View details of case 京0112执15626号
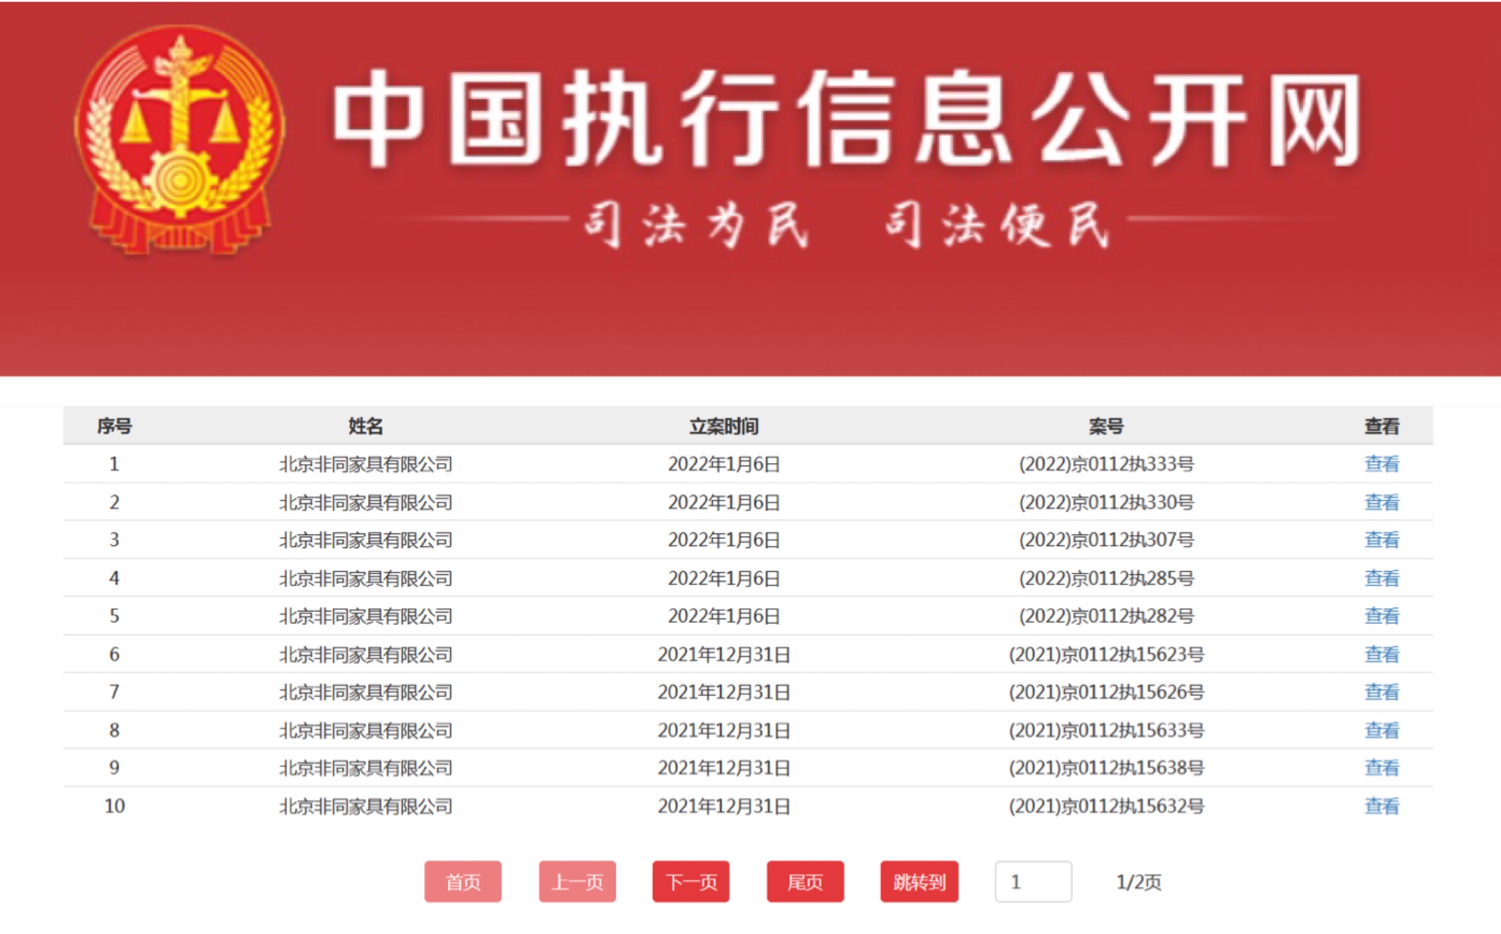 click(1382, 692)
